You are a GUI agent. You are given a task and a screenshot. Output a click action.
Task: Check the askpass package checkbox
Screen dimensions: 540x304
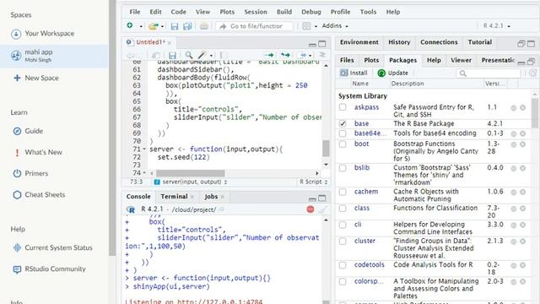pyautogui.click(x=343, y=107)
